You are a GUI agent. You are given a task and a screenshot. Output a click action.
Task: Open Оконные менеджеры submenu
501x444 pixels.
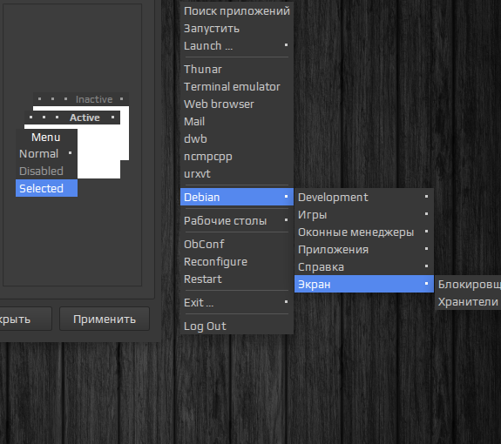(x=364, y=232)
